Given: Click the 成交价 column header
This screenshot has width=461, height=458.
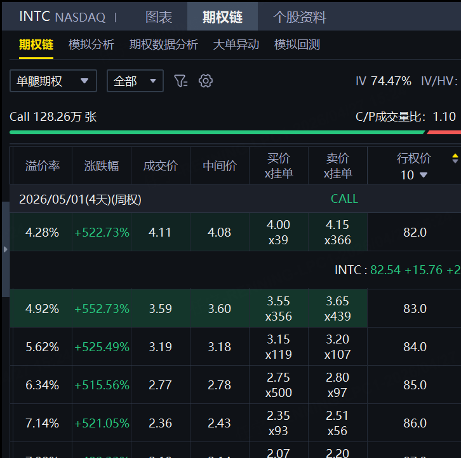Looking at the screenshot, I should coord(161,166).
